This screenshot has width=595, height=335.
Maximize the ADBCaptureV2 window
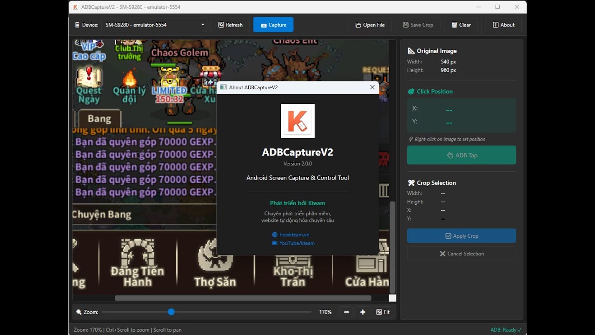click(x=497, y=7)
